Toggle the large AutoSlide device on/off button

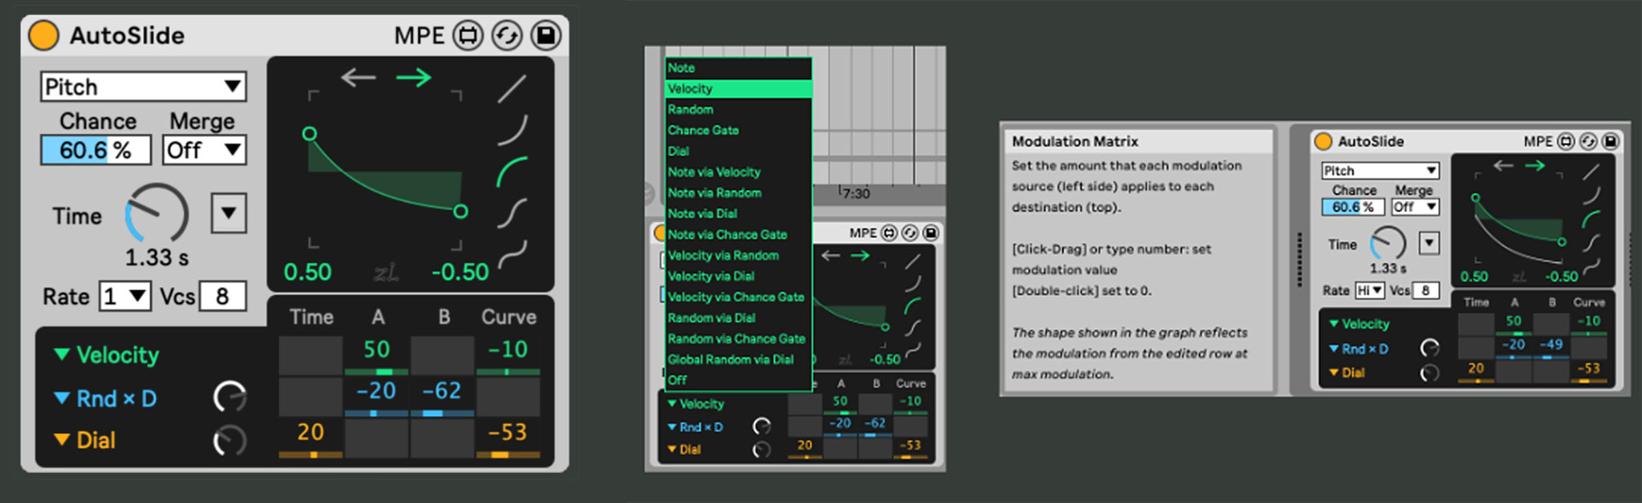43,36
